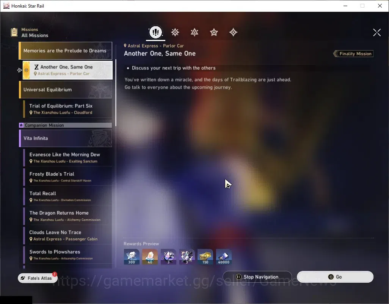
Task: Expand Memories are the Prelude to Dreams
Action: pyautogui.click(x=66, y=51)
